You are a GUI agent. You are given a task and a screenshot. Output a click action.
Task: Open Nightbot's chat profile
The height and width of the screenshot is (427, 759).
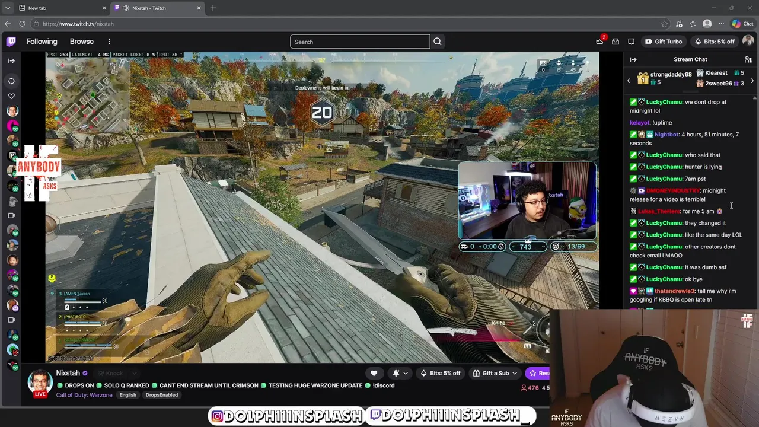(667, 135)
